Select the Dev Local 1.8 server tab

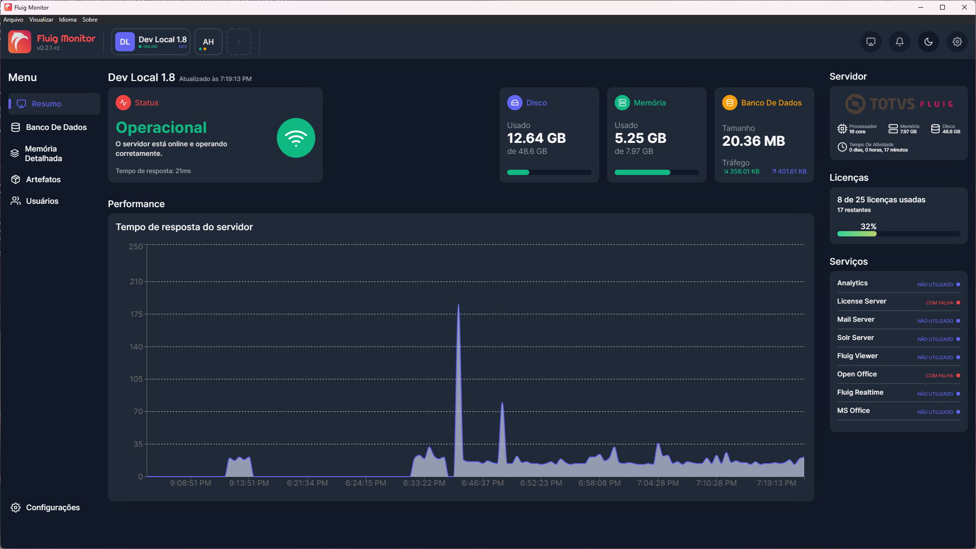pyautogui.click(x=151, y=42)
